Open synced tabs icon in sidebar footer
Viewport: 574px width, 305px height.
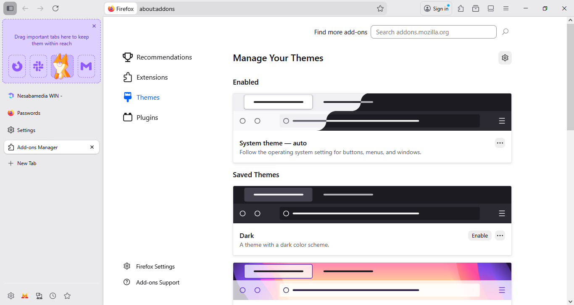pyautogui.click(x=39, y=296)
